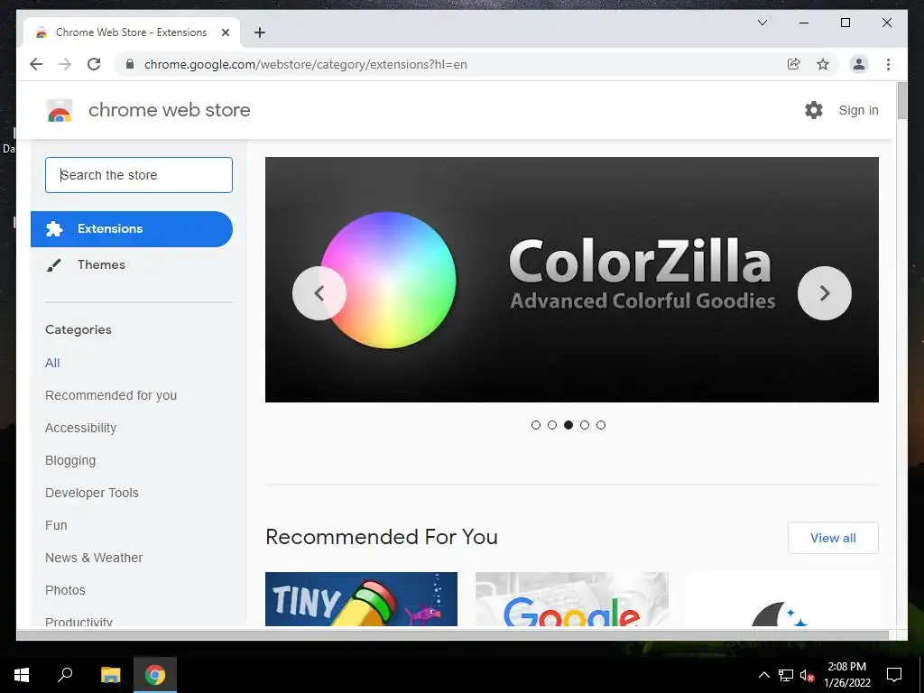This screenshot has width=924, height=693.
Task: Open the moon icon extension card
Action: point(782,599)
